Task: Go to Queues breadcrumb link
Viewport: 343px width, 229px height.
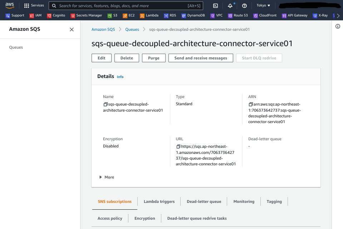Action: coord(132,29)
